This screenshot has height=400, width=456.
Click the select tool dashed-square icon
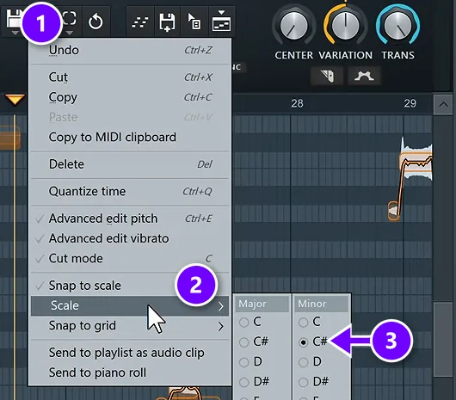click(69, 18)
